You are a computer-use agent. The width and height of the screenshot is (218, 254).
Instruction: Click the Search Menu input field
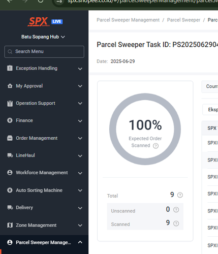(x=44, y=52)
